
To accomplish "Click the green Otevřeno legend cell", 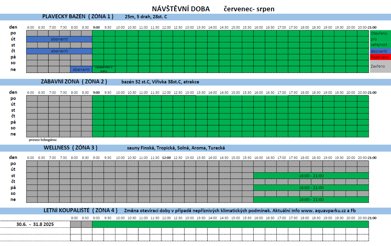I will tap(380, 39).
